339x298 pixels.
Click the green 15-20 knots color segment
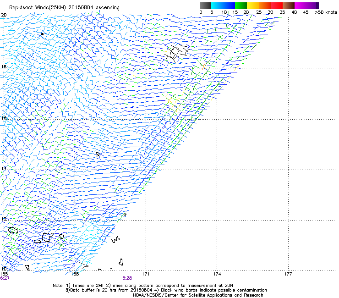241,6
